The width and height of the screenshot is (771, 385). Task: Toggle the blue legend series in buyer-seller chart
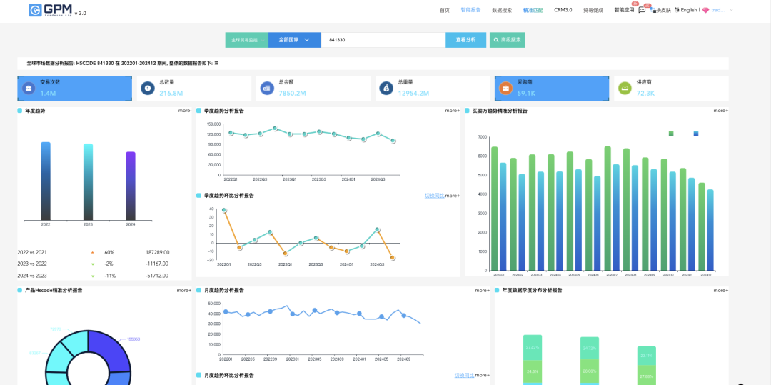696,134
